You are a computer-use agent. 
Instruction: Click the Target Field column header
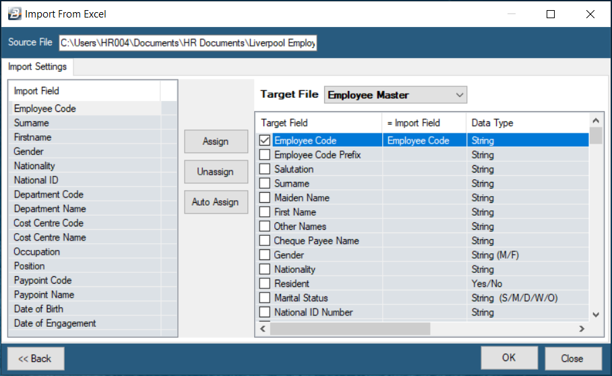(319, 123)
